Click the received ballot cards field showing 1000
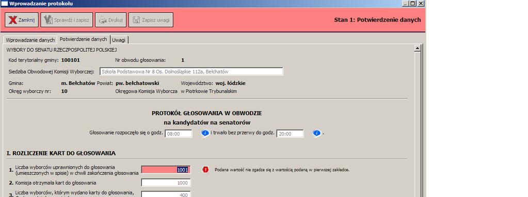This screenshot has height=197, width=528. (x=166, y=183)
